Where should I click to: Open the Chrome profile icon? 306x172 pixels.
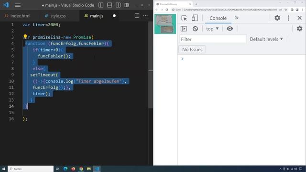297,10
